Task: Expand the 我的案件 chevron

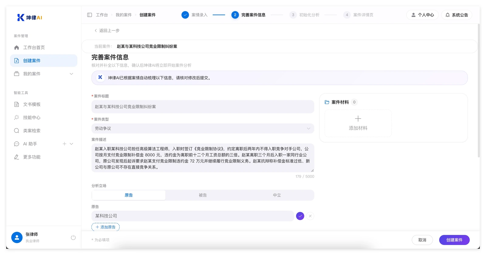Action: (71, 74)
